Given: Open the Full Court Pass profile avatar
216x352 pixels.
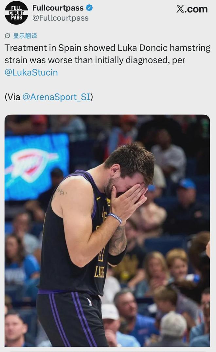Looking at the screenshot, I should click(16, 13).
